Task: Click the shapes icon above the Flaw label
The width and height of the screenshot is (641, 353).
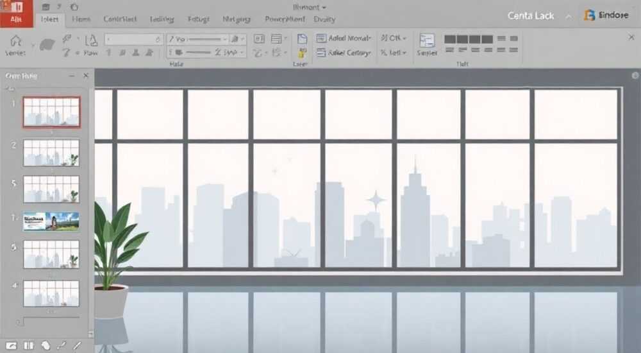Action: 91,40
